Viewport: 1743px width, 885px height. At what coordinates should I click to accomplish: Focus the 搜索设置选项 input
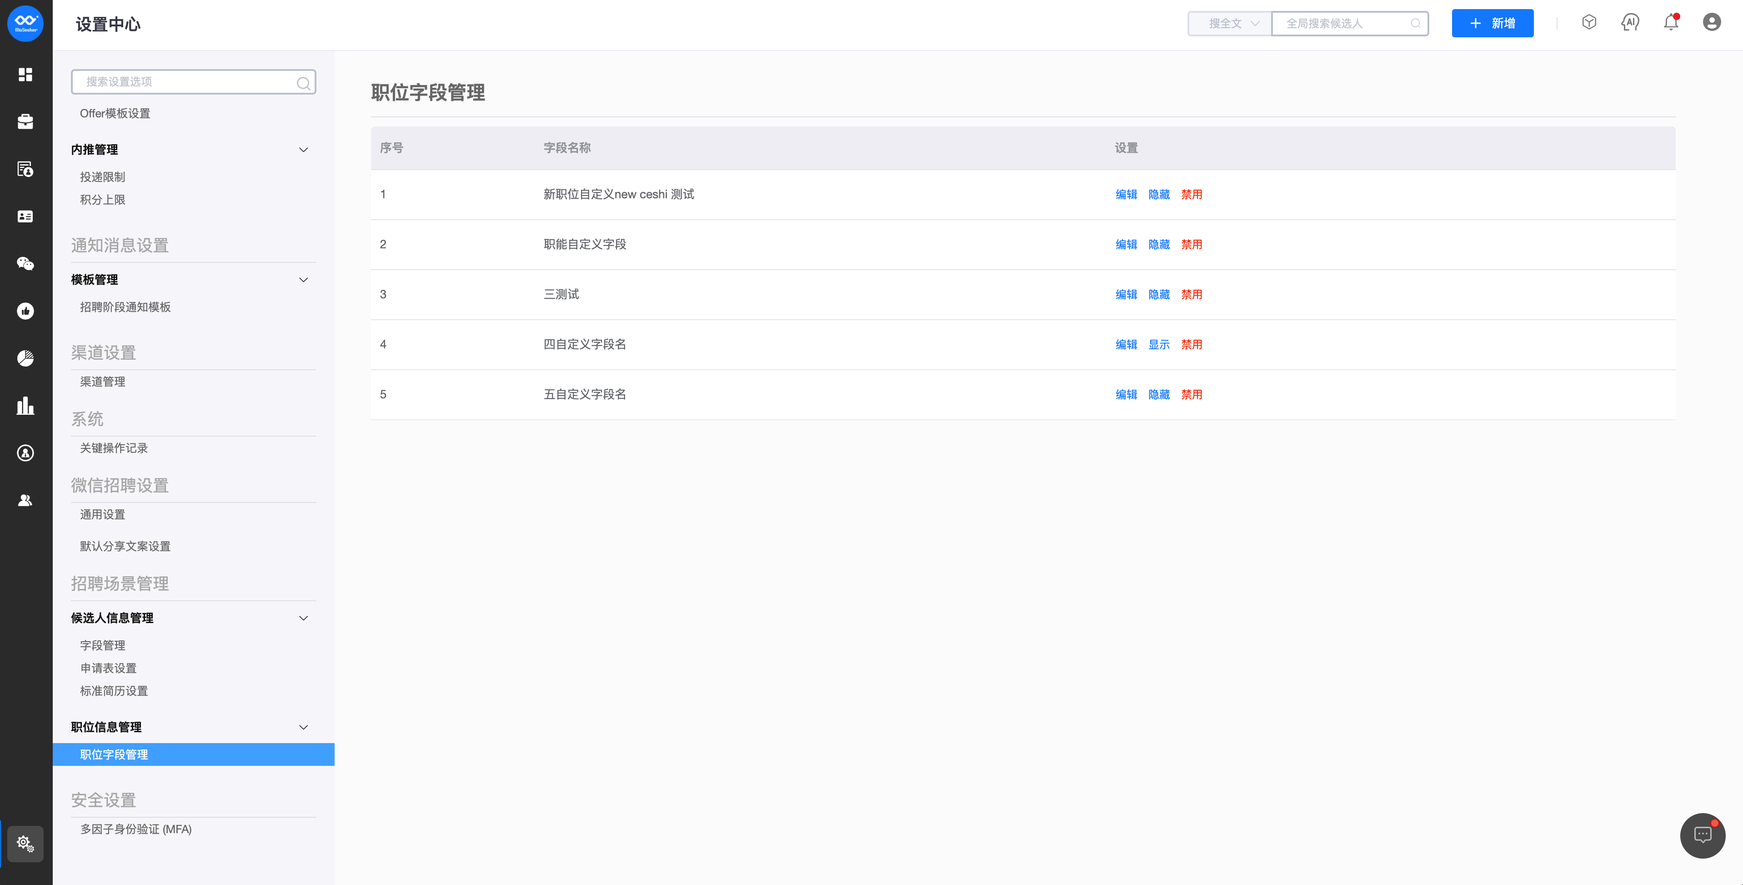[194, 82]
